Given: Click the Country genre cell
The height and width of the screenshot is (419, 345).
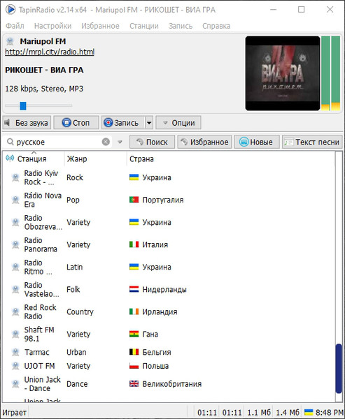Looking at the screenshot, I should click(x=80, y=312).
